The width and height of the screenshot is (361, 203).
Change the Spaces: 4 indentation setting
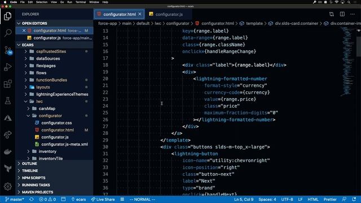click(x=267, y=199)
